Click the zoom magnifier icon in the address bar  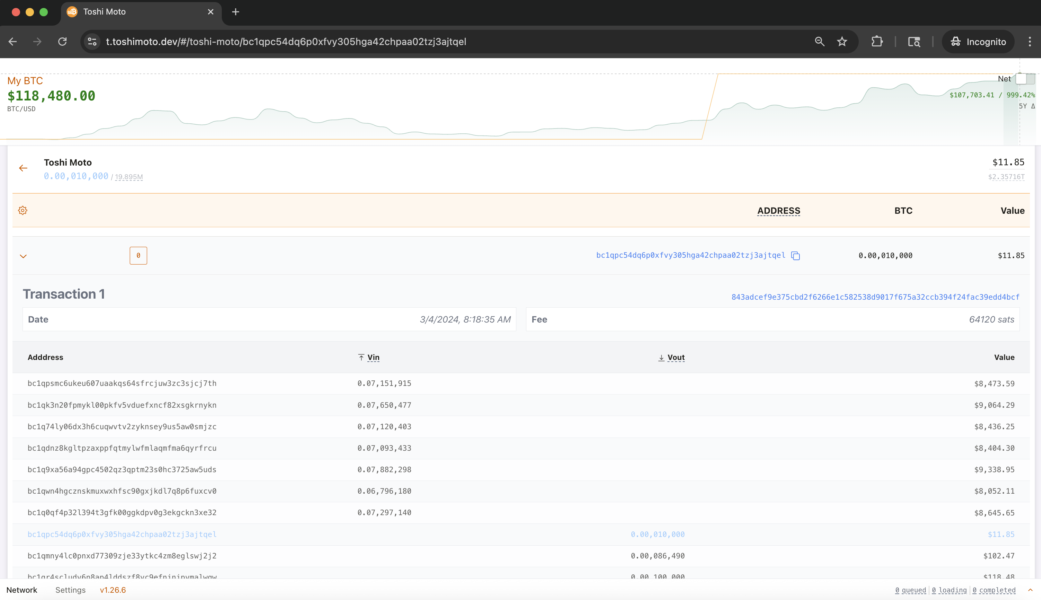click(x=819, y=42)
